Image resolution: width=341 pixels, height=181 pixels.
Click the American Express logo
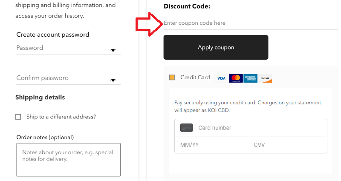point(251,78)
